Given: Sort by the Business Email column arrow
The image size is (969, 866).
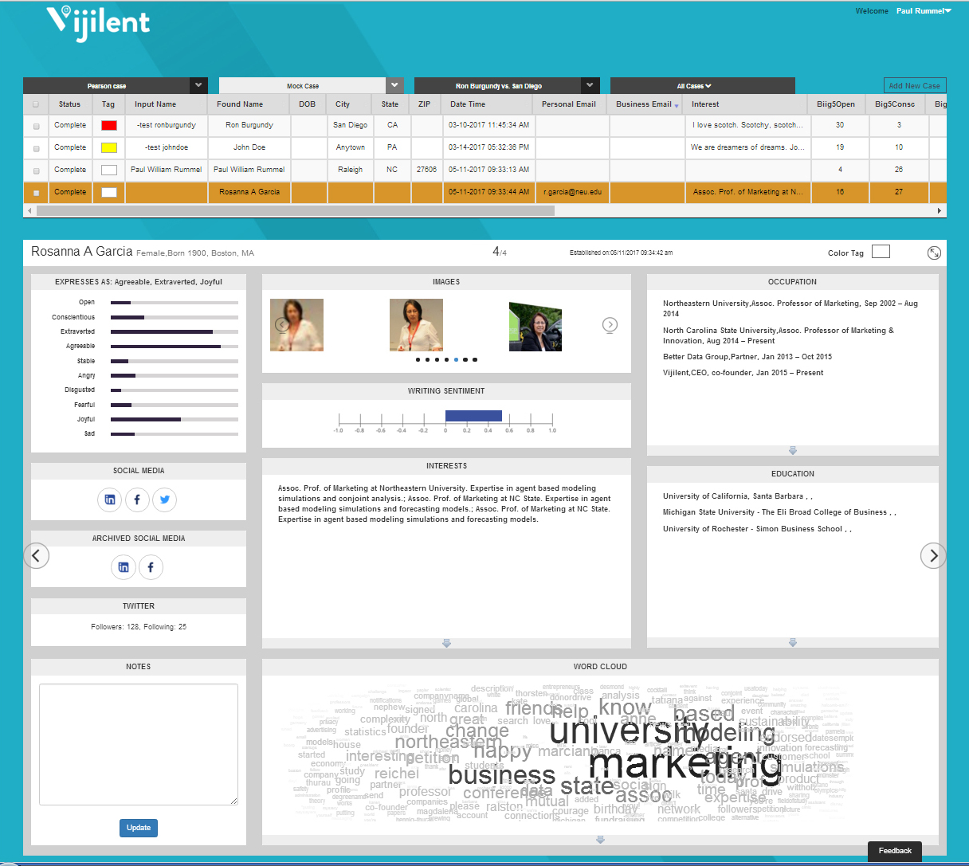Looking at the screenshot, I should coord(677,106).
